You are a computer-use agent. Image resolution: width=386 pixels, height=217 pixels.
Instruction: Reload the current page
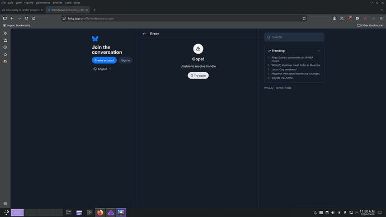26,18
